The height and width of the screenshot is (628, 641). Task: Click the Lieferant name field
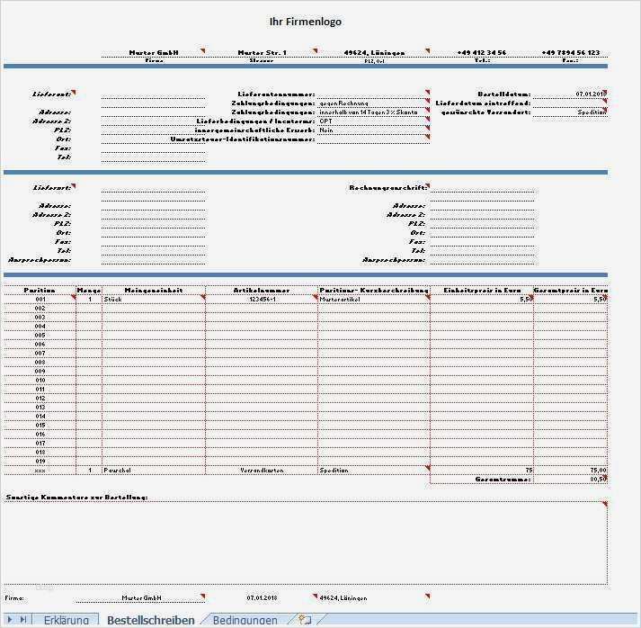point(154,94)
